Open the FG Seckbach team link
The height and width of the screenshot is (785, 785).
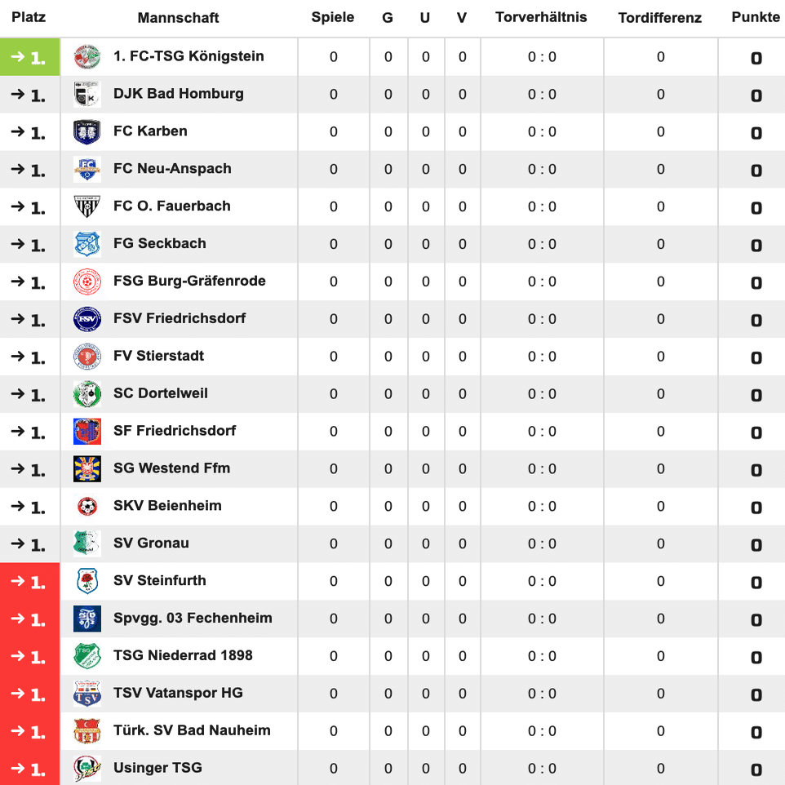[x=160, y=244]
